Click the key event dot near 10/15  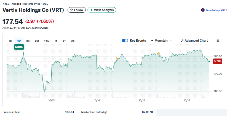coord(159,53)
